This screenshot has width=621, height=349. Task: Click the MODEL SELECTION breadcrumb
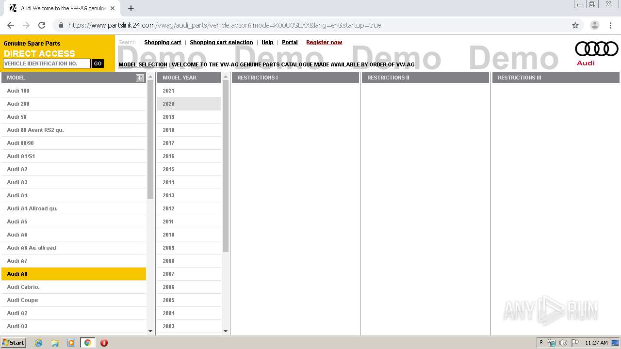click(143, 64)
